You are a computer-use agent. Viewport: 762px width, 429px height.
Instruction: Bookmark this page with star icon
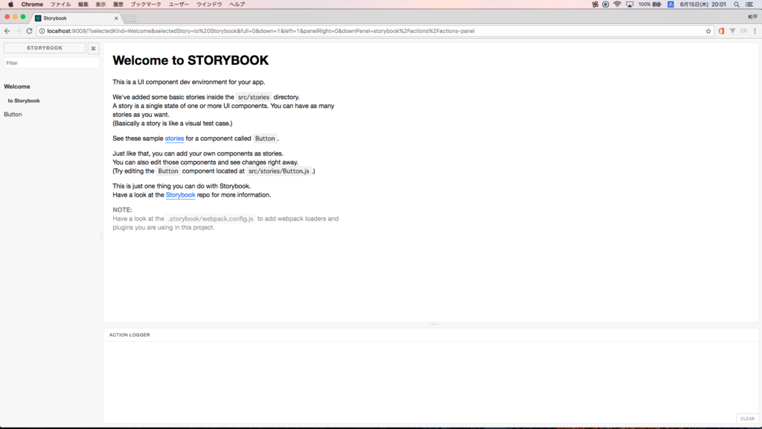pyautogui.click(x=708, y=31)
